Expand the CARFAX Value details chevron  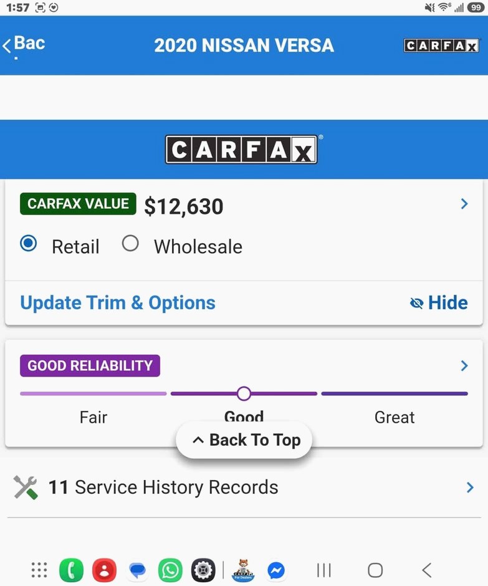(x=464, y=204)
